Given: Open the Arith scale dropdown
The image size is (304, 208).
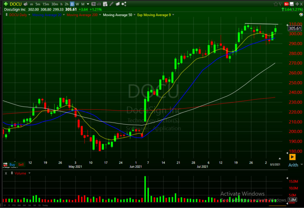Looking at the screenshot, I should click(302, 164).
